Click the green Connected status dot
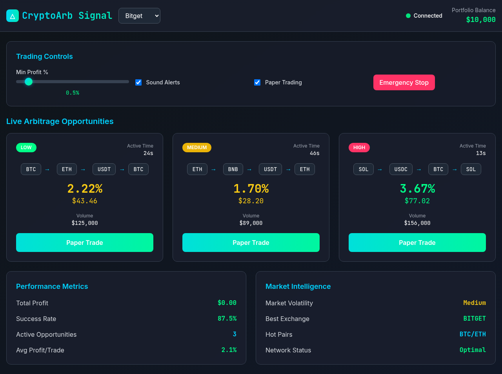Screen dimensions: 502x374 point(408,16)
